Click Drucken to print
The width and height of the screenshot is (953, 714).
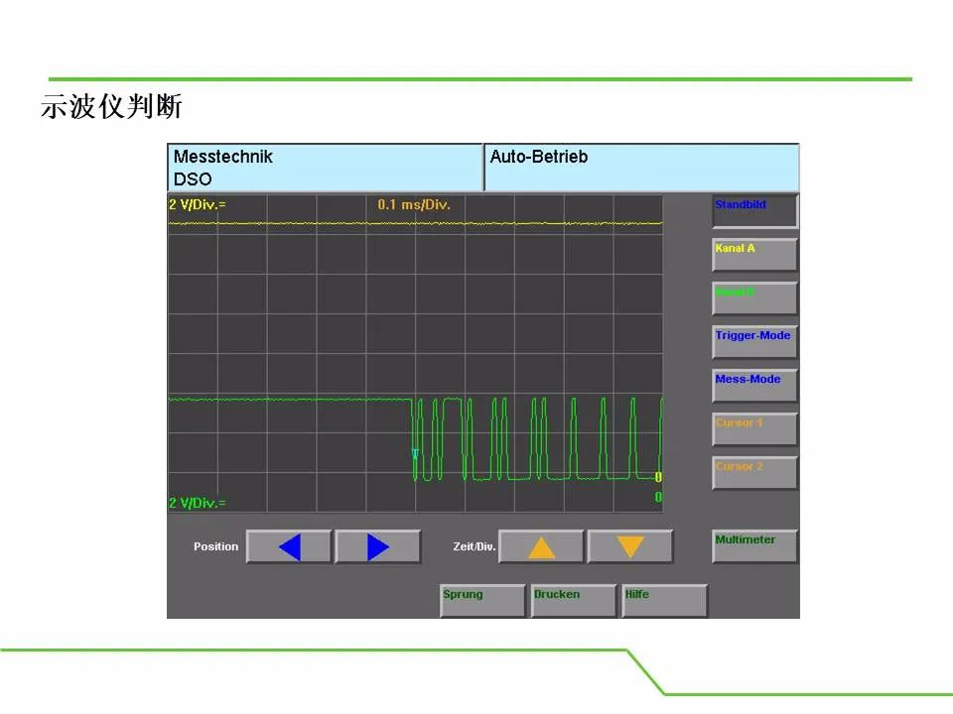tap(574, 601)
